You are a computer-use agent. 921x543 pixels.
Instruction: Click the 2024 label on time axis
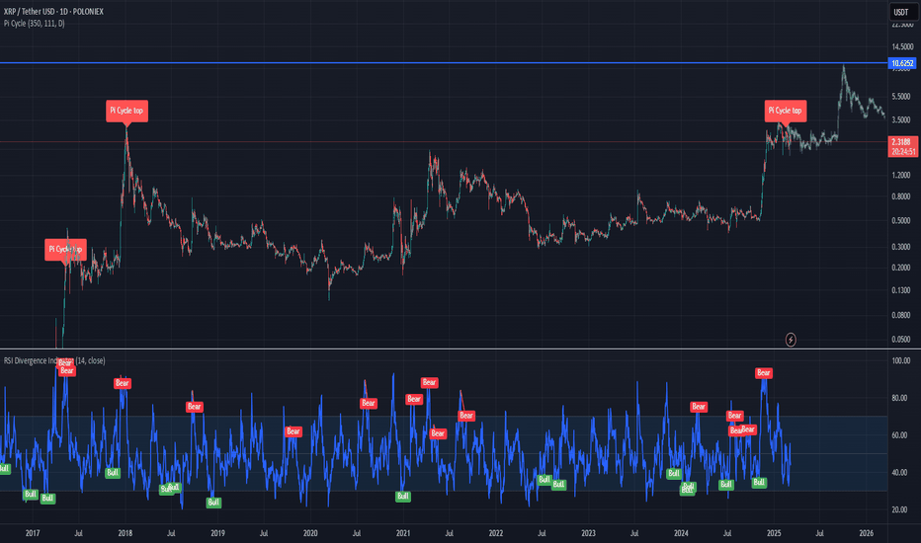(681, 533)
